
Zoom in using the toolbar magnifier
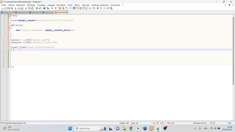click(52, 8)
